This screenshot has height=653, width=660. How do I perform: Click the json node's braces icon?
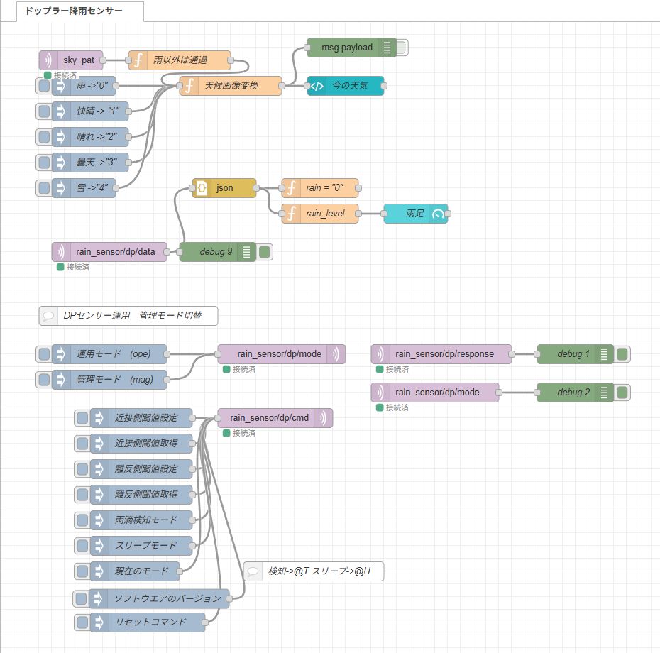[x=202, y=188]
